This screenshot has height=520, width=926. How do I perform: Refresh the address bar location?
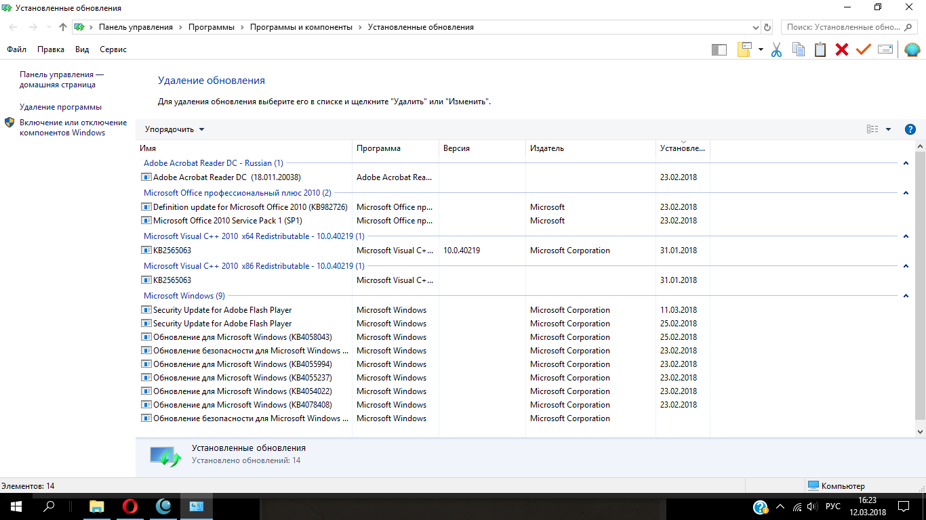pyautogui.click(x=767, y=27)
